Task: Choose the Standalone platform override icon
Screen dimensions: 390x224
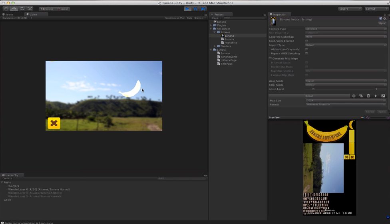Action: 361,96
